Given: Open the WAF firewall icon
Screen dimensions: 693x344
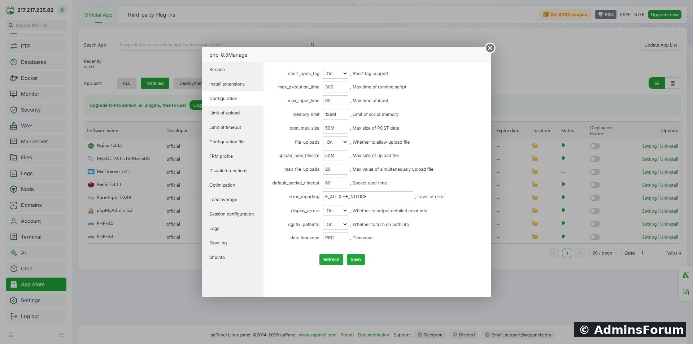Looking at the screenshot, I should [x=14, y=126].
